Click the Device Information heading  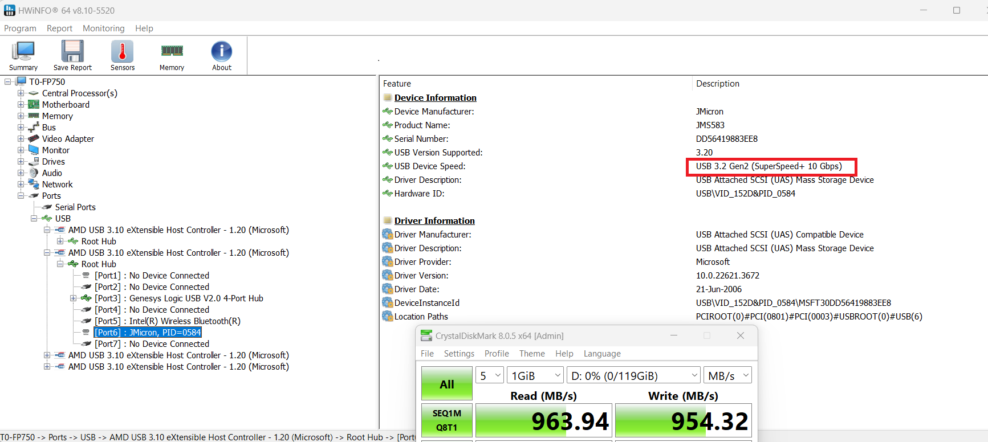(435, 98)
